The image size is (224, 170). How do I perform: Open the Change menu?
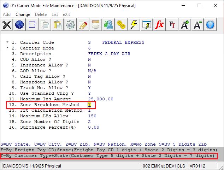[x=23, y=14]
